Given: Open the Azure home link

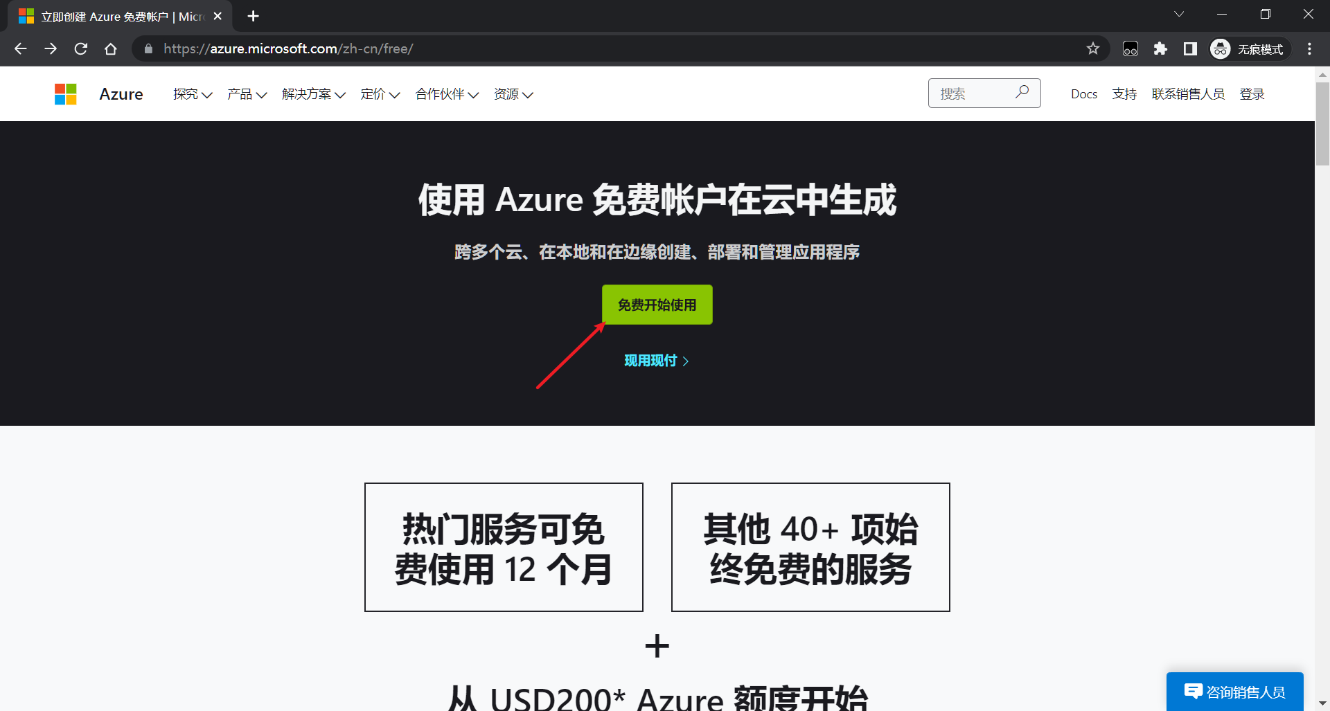Looking at the screenshot, I should tap(121, 94).
